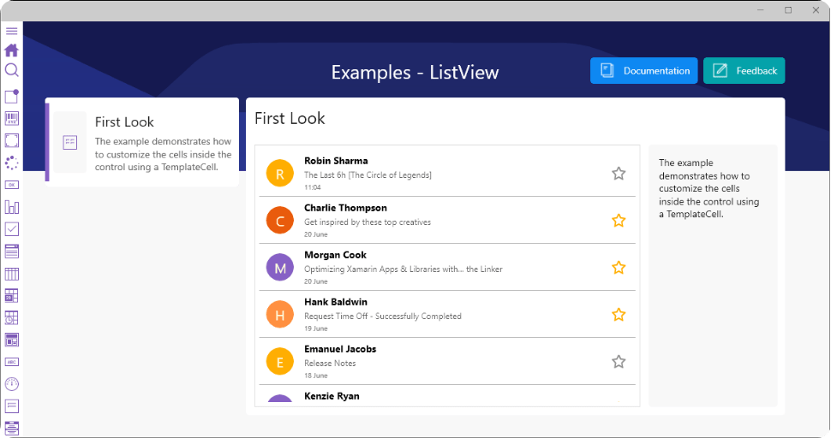831x438 pixels.
Task: Select the ABC text entry icon
Action: click(x=12, y=362)
